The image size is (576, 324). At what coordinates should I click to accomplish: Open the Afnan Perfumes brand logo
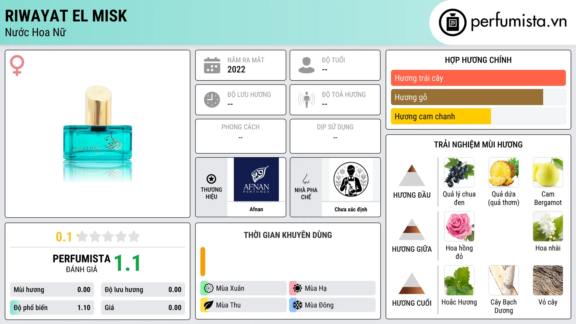[x=256, y=179]
